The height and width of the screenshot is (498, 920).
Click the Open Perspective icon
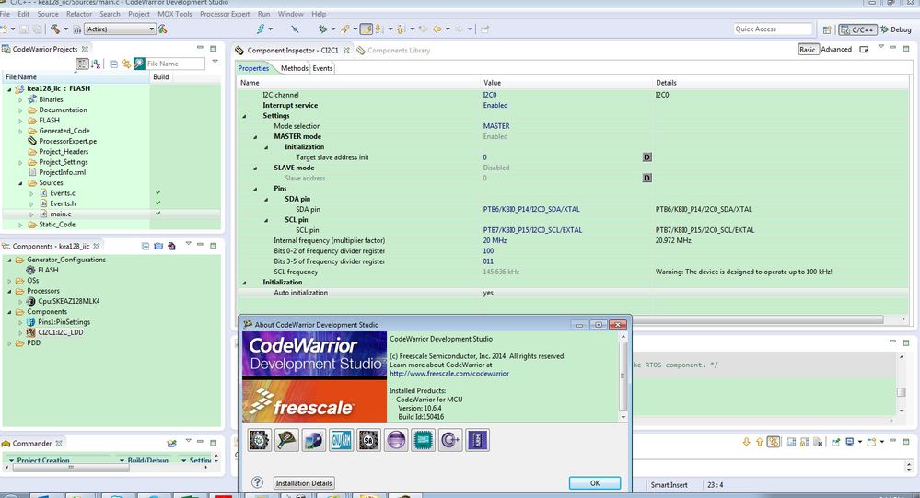pos(827,29)
